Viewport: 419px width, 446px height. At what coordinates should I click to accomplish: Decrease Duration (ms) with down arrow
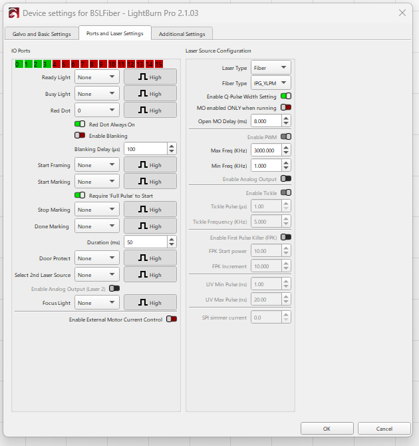click(x=172, y=245)
